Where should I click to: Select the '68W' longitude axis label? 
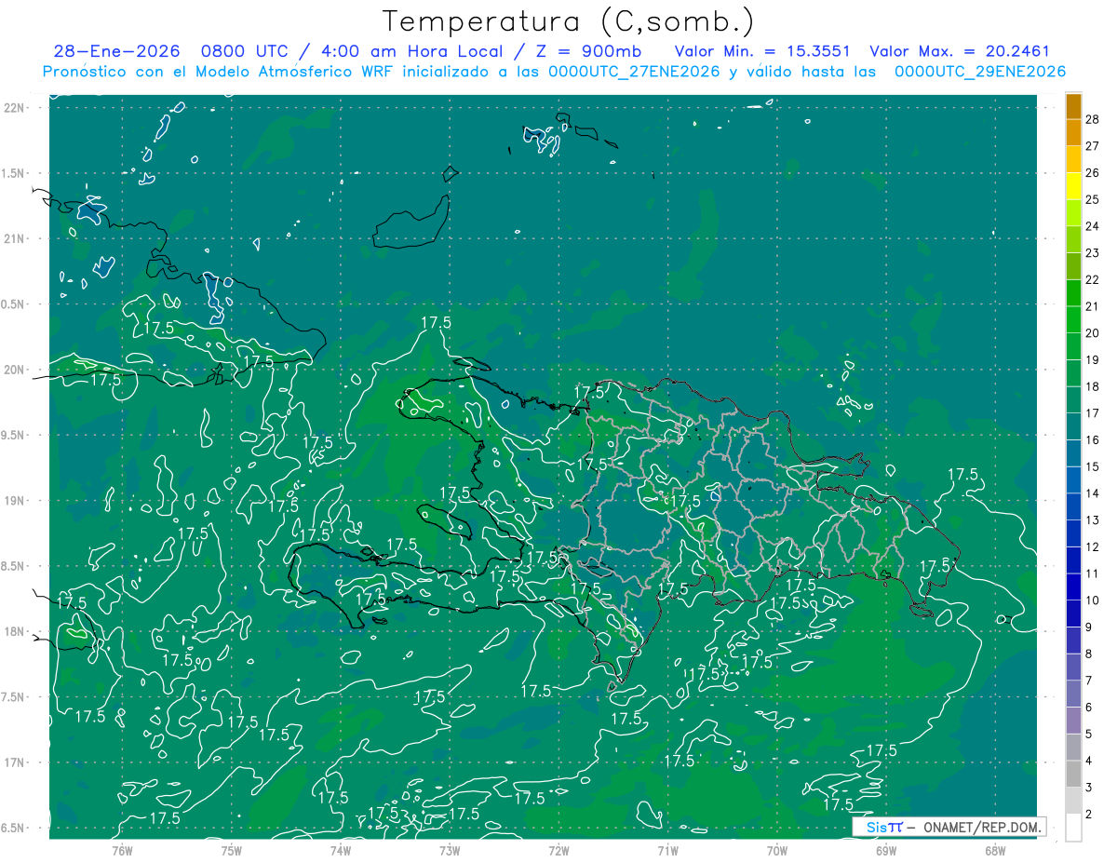pos(995,851)
